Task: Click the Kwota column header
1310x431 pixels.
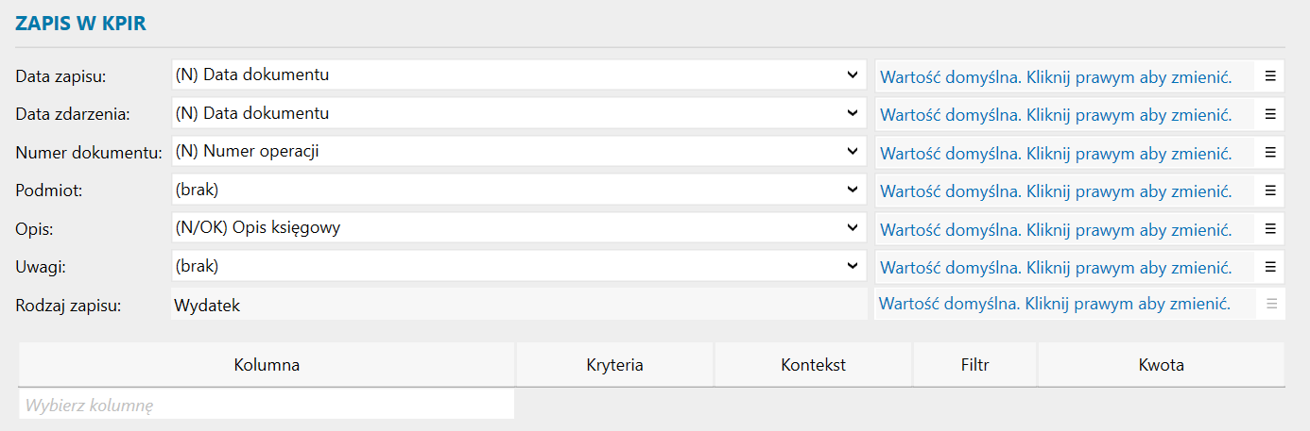Action: pyautogui.click(x=1162, y=365)
